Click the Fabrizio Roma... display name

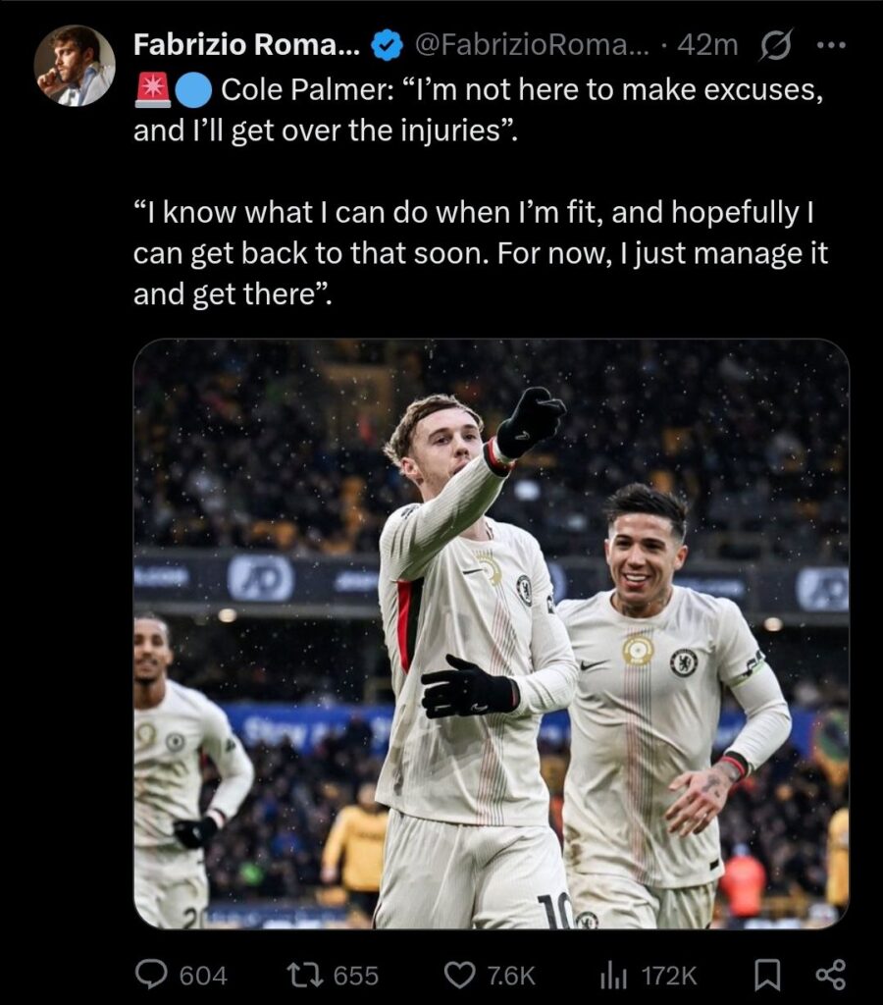[x=247, y=45]
